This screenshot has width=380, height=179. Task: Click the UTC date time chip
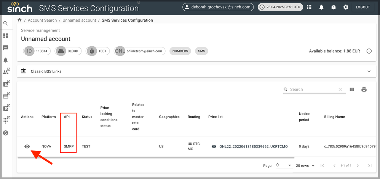click(280, 7)
